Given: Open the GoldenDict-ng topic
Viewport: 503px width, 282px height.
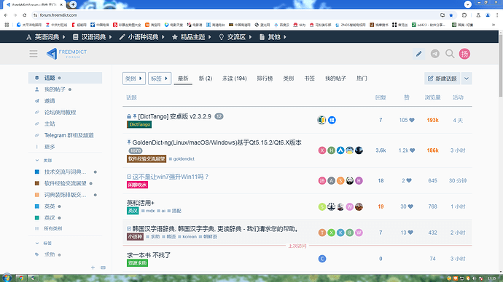Looking at the screenshot, I should [x=217, y=142].
